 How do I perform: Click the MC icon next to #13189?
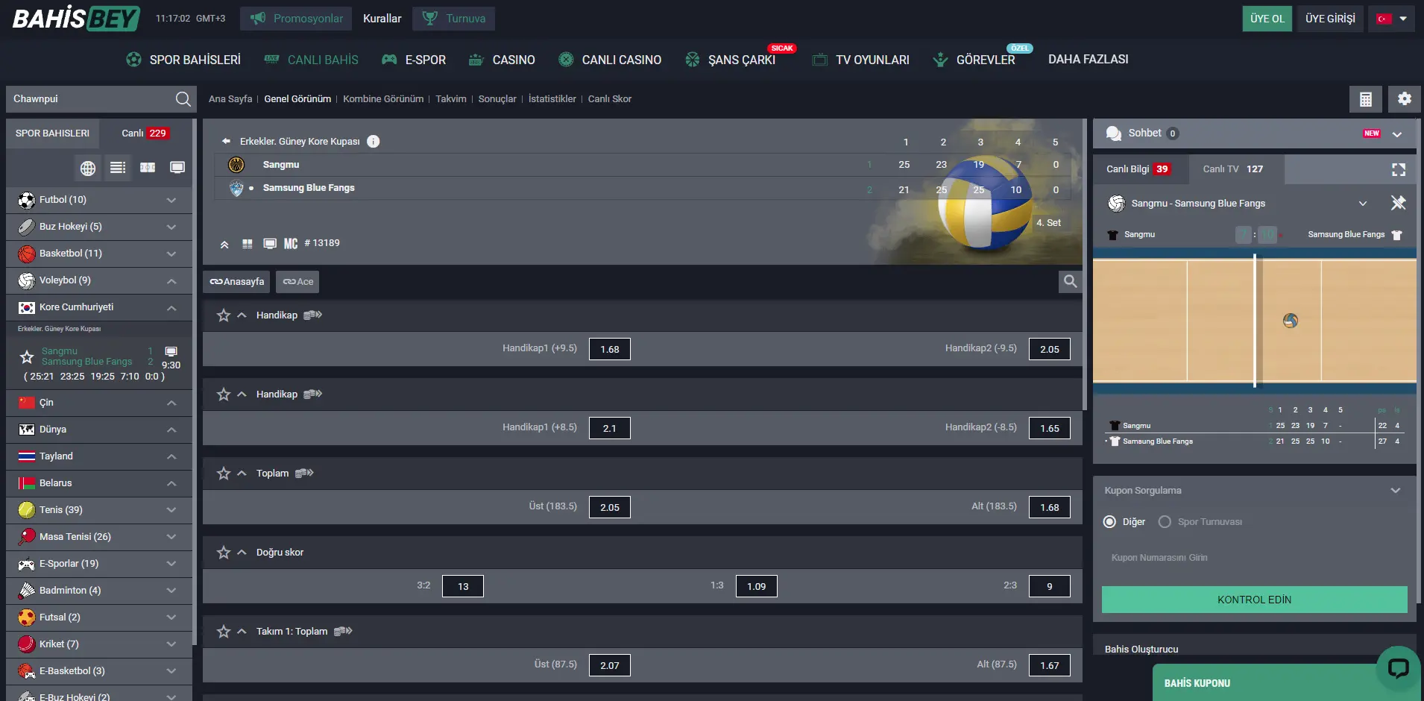(x=291, y=244)
